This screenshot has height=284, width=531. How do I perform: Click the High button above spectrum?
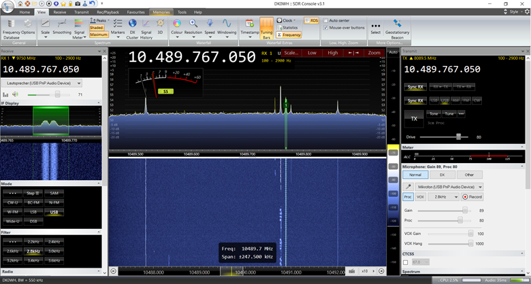click(332, 53)
